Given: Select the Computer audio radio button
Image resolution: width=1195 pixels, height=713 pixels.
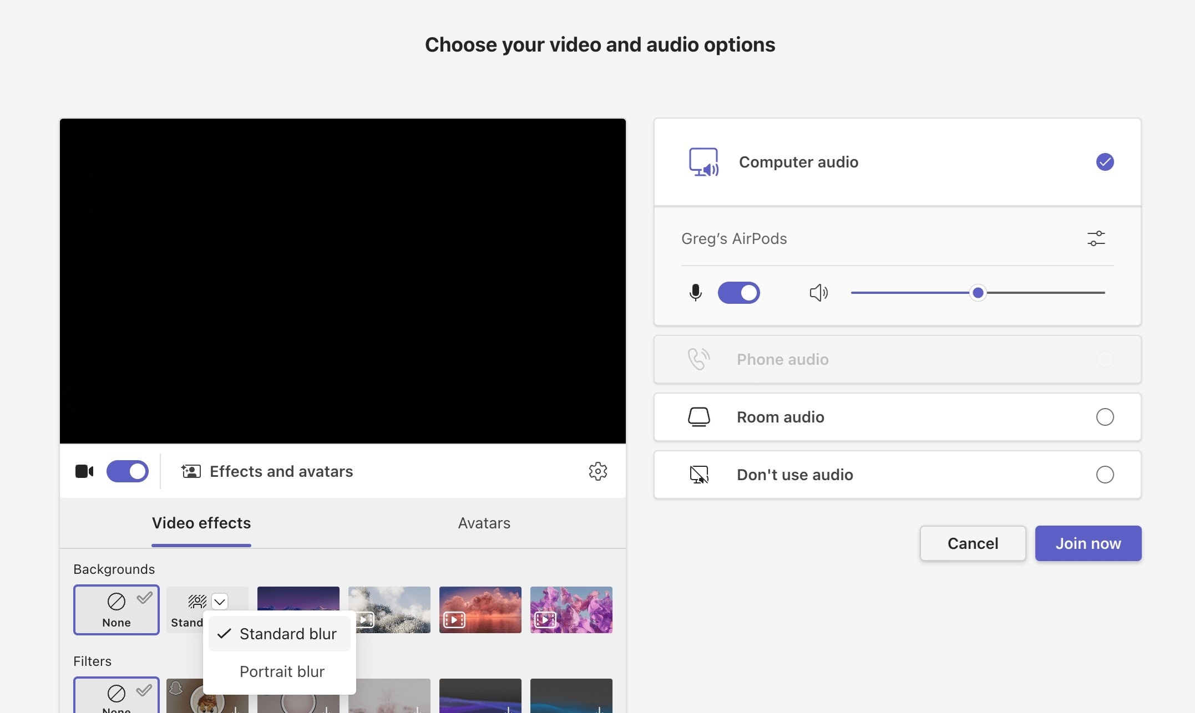Looking at the screenshot, I should point(1105,161).
